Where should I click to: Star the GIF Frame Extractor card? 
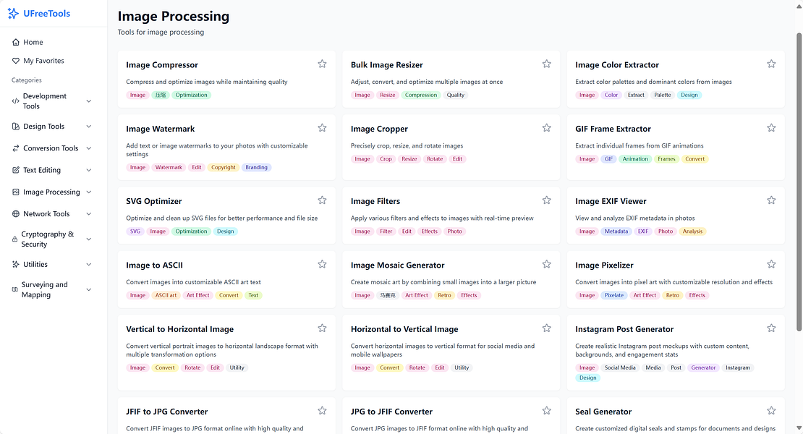771,127
